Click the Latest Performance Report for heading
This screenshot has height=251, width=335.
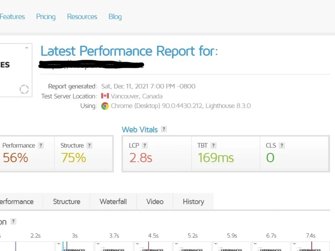[129, 51]
